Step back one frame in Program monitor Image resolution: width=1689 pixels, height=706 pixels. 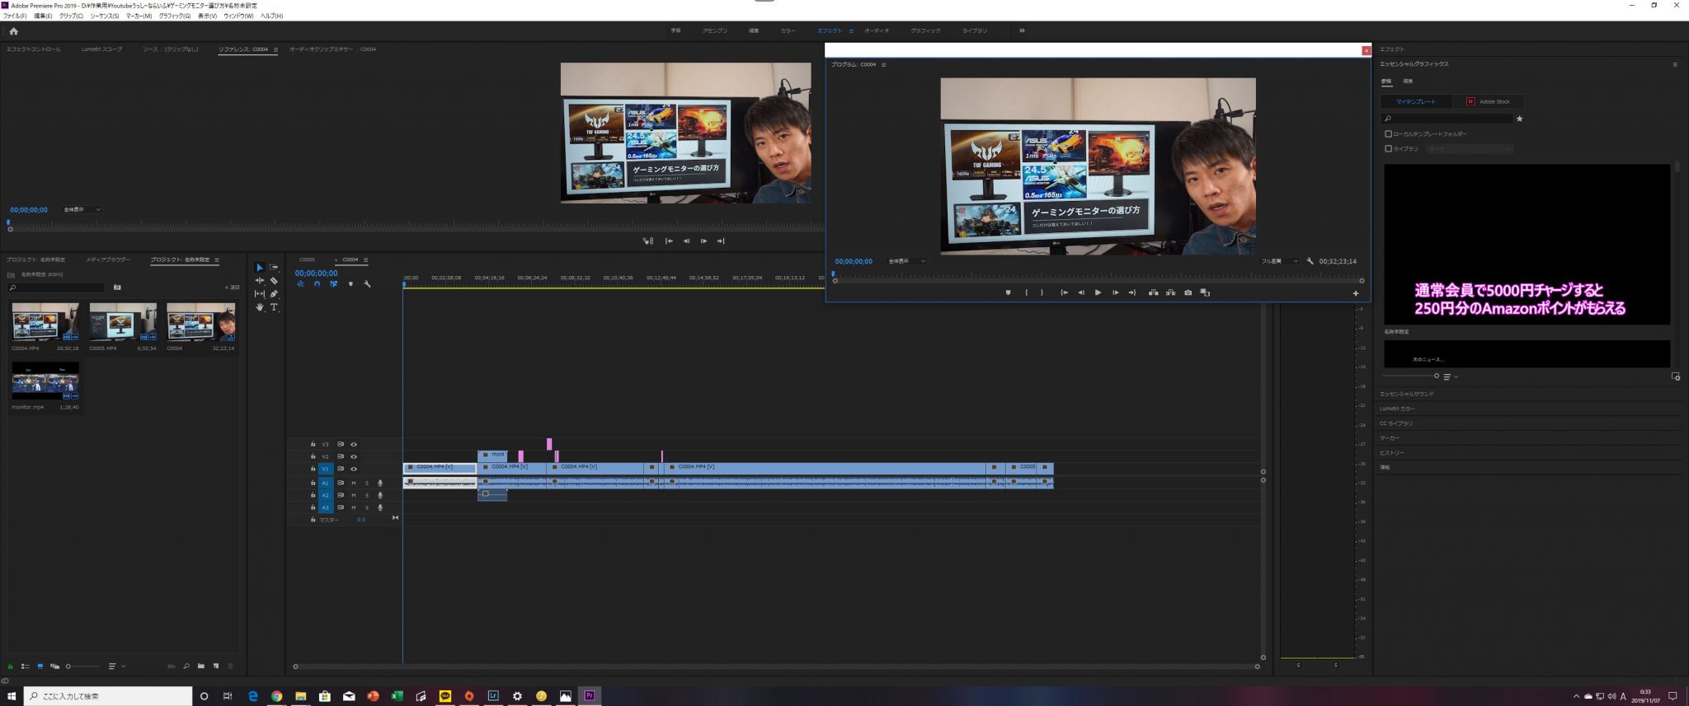coord(1080,292)
